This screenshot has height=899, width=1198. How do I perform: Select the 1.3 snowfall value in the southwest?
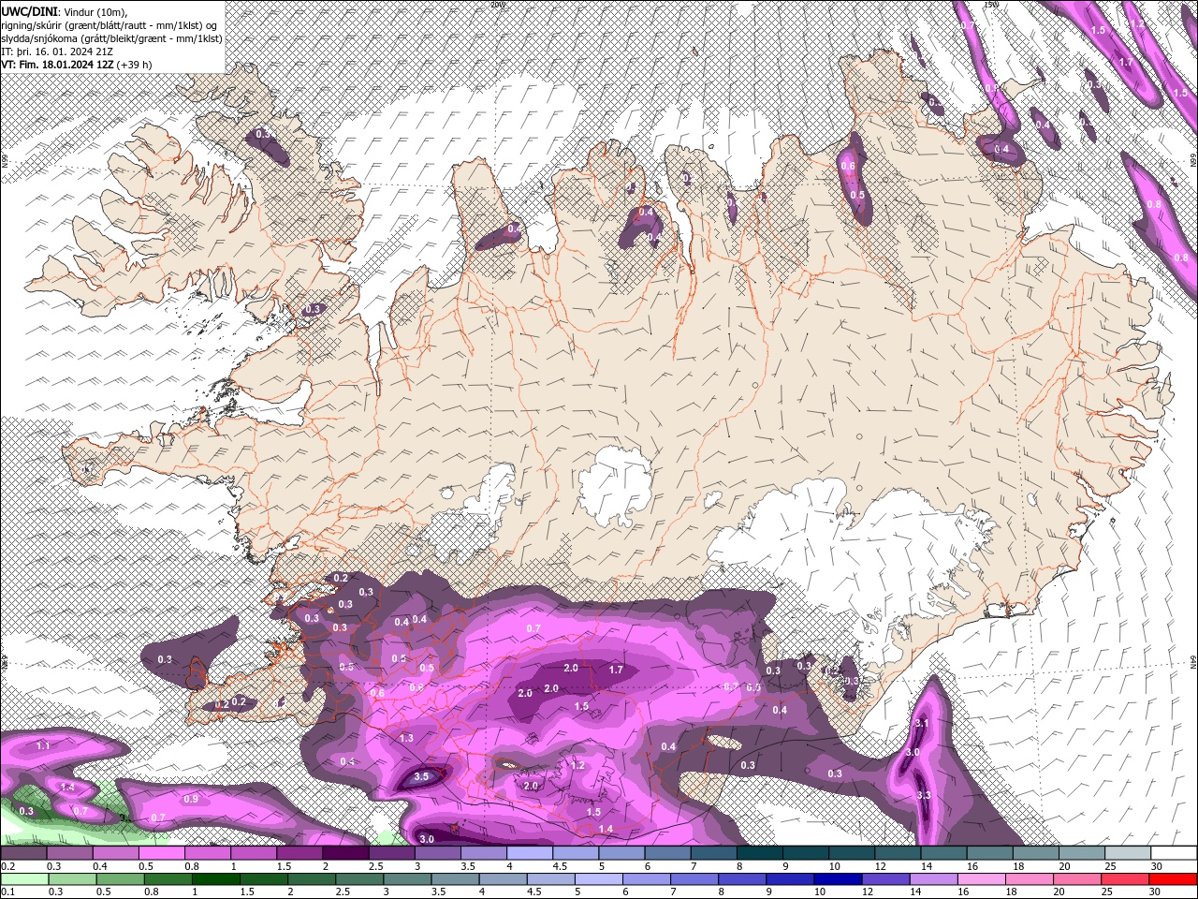pos(406,738)
